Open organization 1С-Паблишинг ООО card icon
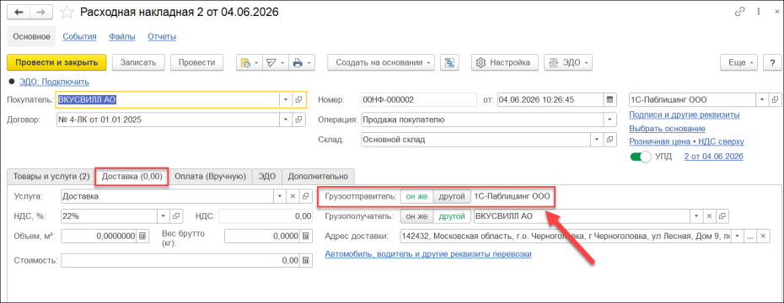The height and width of the screenshot is (303, 784). pyautogui.click(x=775, y=100)
